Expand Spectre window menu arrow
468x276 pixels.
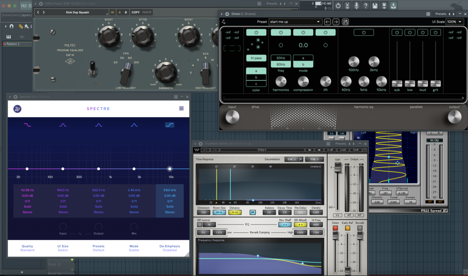pos(10,97)
